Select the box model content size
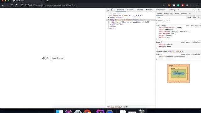201x113 pixels. pyautogui.click(x=178, y=74)
